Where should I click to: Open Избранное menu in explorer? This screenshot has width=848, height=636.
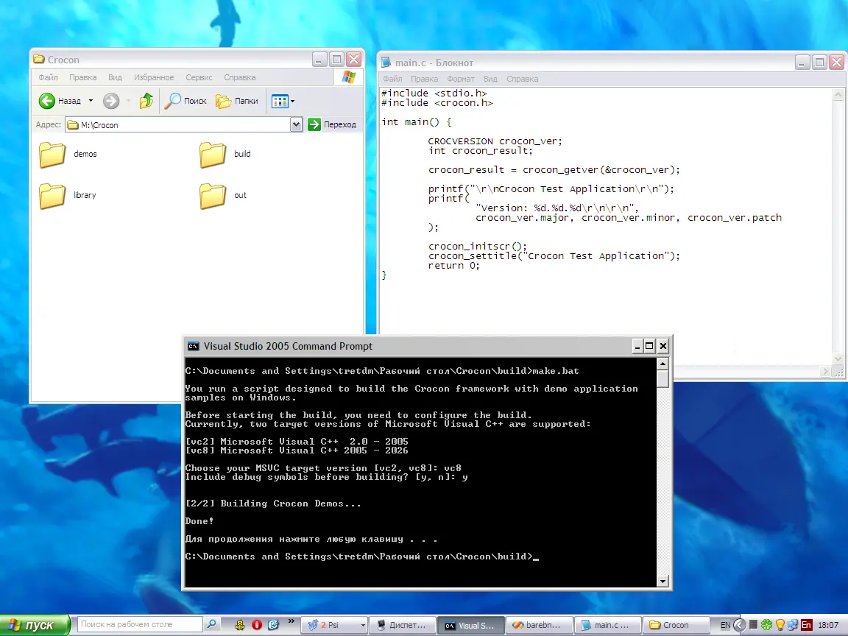pos(154,77)
